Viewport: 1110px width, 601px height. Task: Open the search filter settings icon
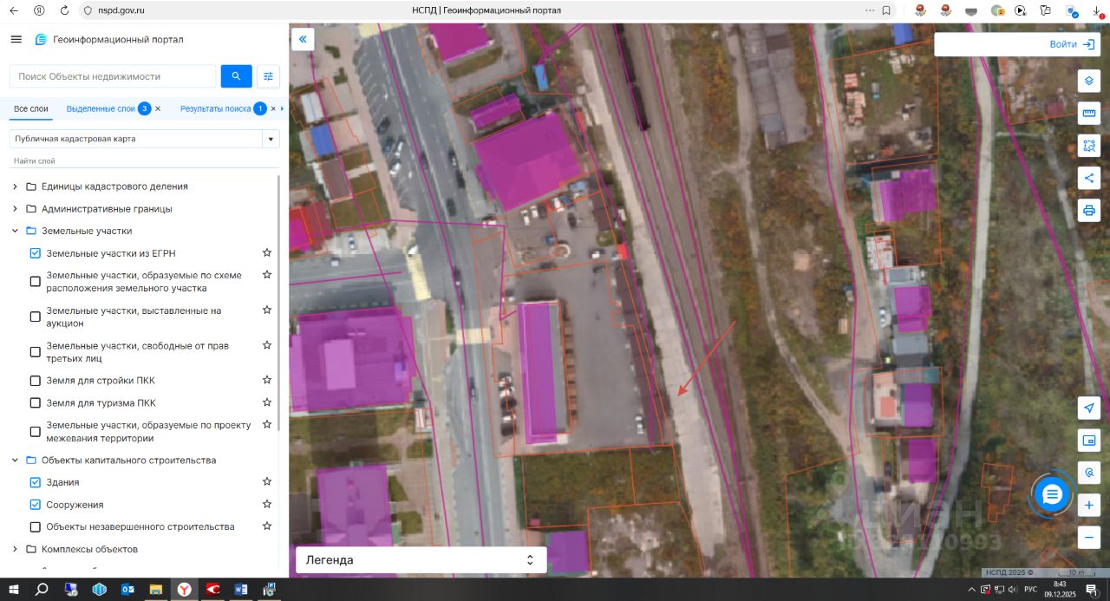click(269, 76)
